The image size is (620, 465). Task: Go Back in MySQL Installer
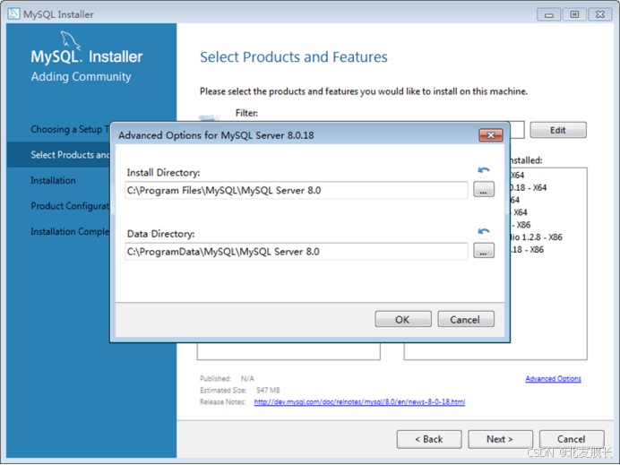[429, 439]
